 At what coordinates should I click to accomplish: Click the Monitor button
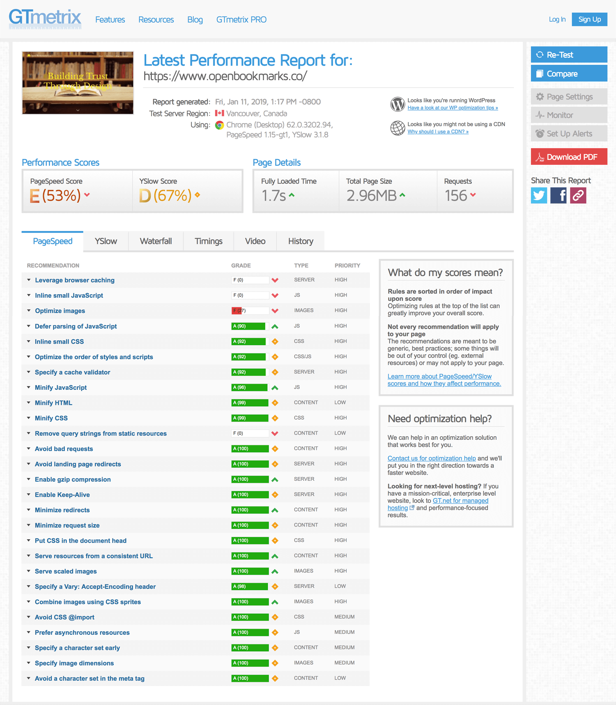coord(569,115)
